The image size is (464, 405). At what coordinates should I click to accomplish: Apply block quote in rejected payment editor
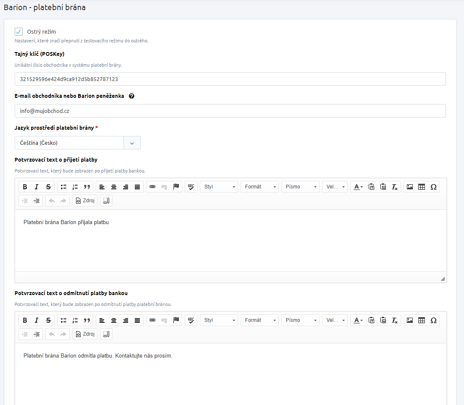pyautogui.click(x=87, y=320)
